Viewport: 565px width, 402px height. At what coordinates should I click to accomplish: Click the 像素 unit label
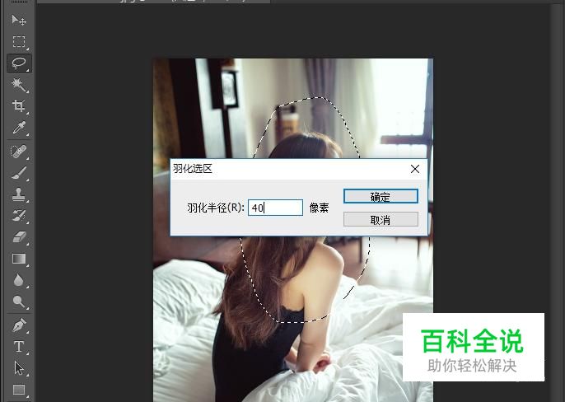pyautogui.click(x=320, y=208)
